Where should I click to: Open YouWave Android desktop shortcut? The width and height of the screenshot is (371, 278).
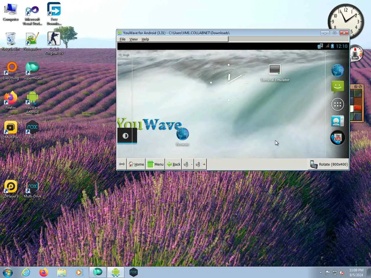point(32,103)
